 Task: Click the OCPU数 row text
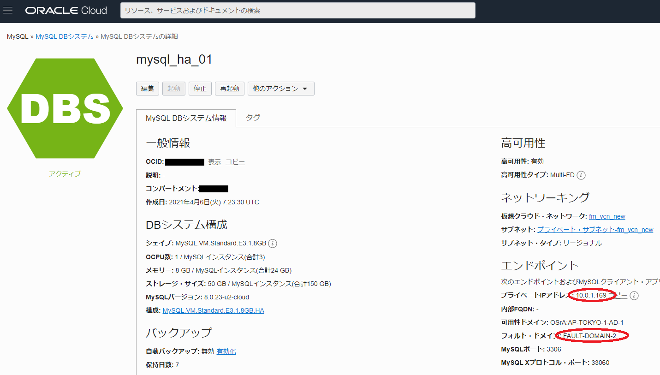click(205, 257)
